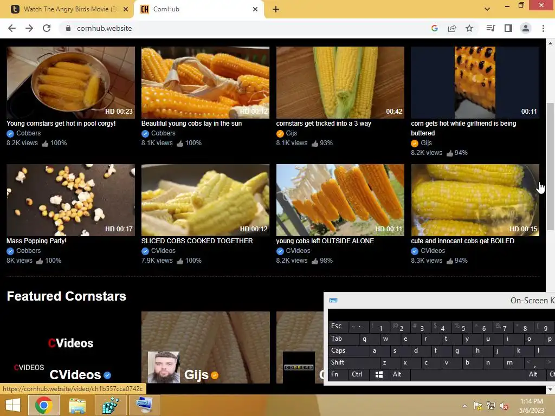Click Esc key on the On-Screen Keyboard
This screenshot has width=555, height=416.
[338, 327]
